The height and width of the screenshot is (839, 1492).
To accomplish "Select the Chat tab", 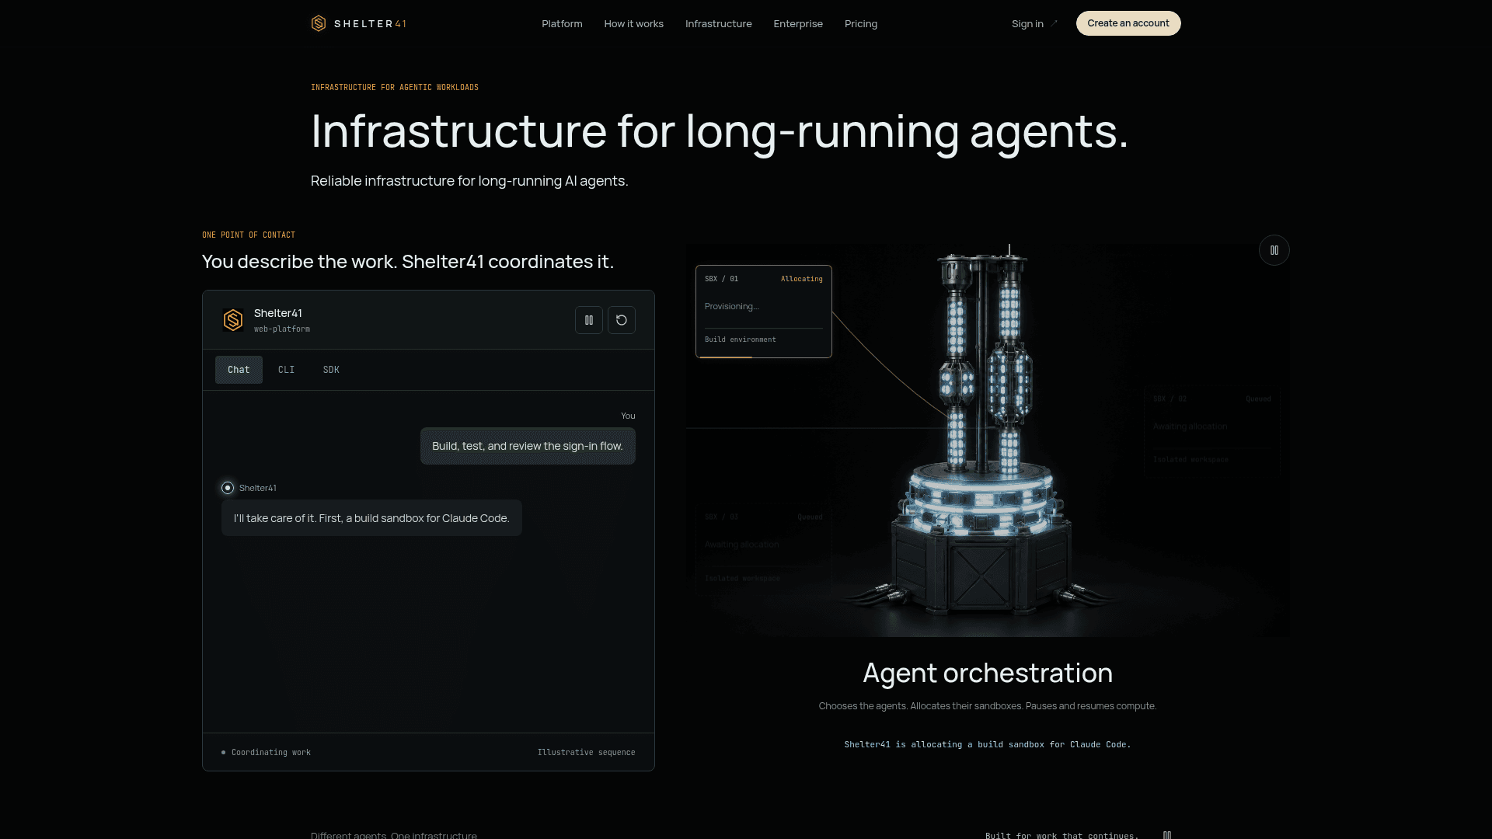I will pyautogui.click(x=239, y=370).
